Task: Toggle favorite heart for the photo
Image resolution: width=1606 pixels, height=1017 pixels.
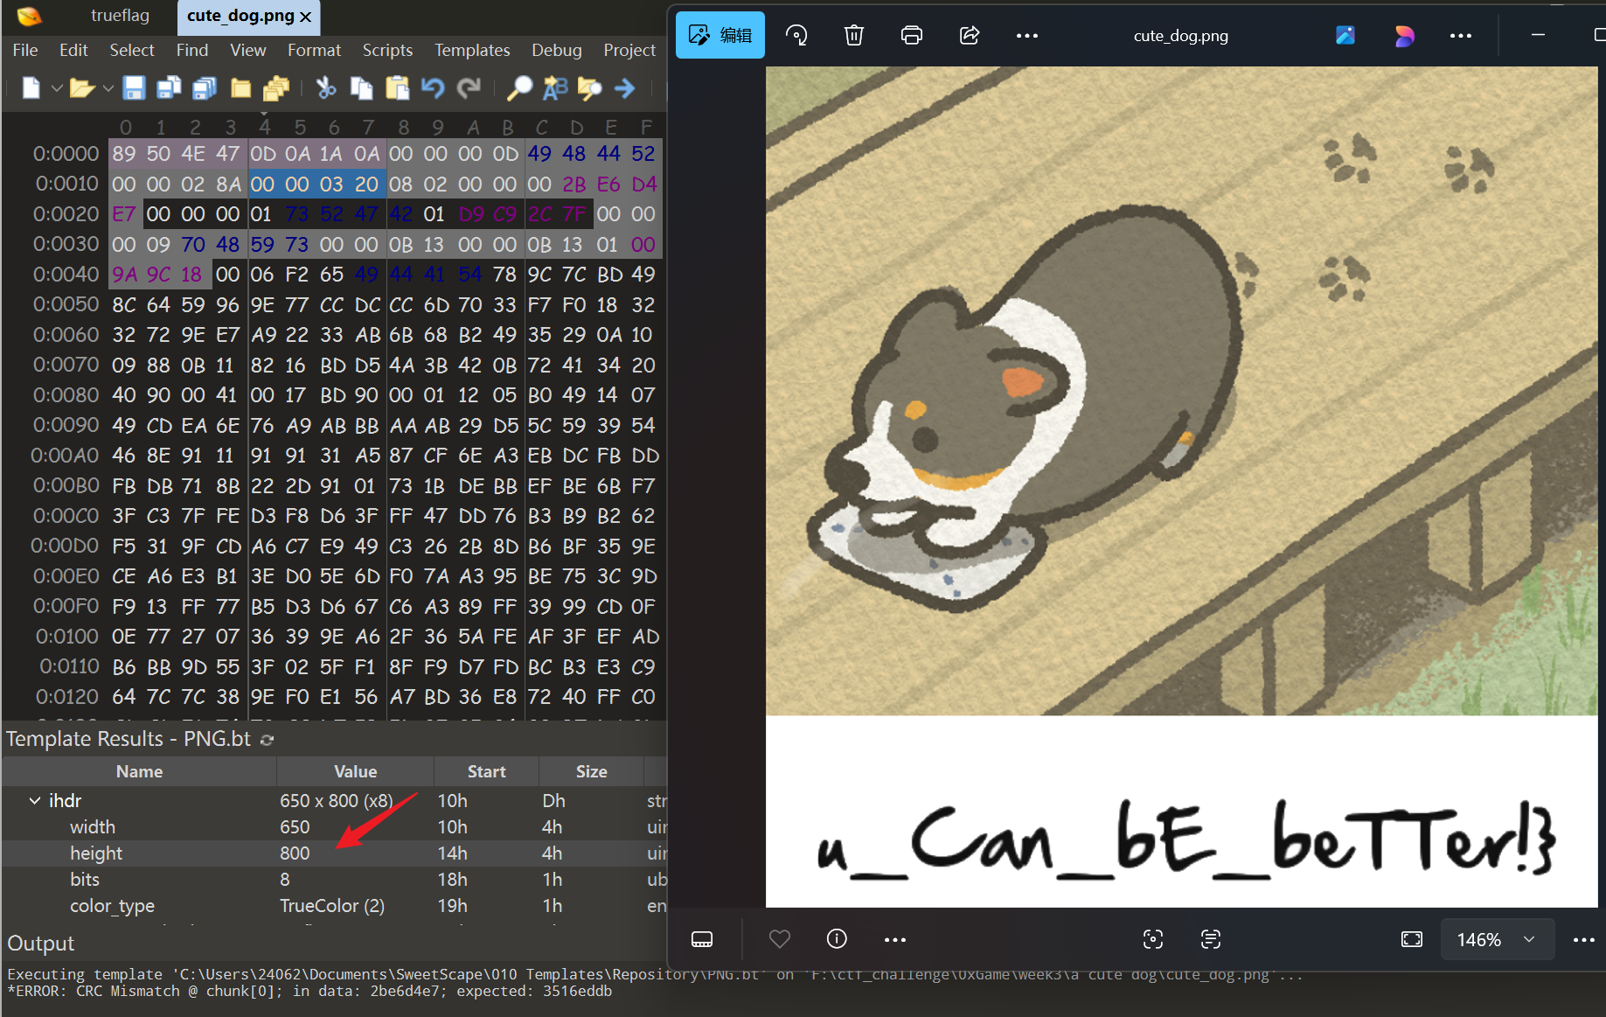Action: (779, 939)
